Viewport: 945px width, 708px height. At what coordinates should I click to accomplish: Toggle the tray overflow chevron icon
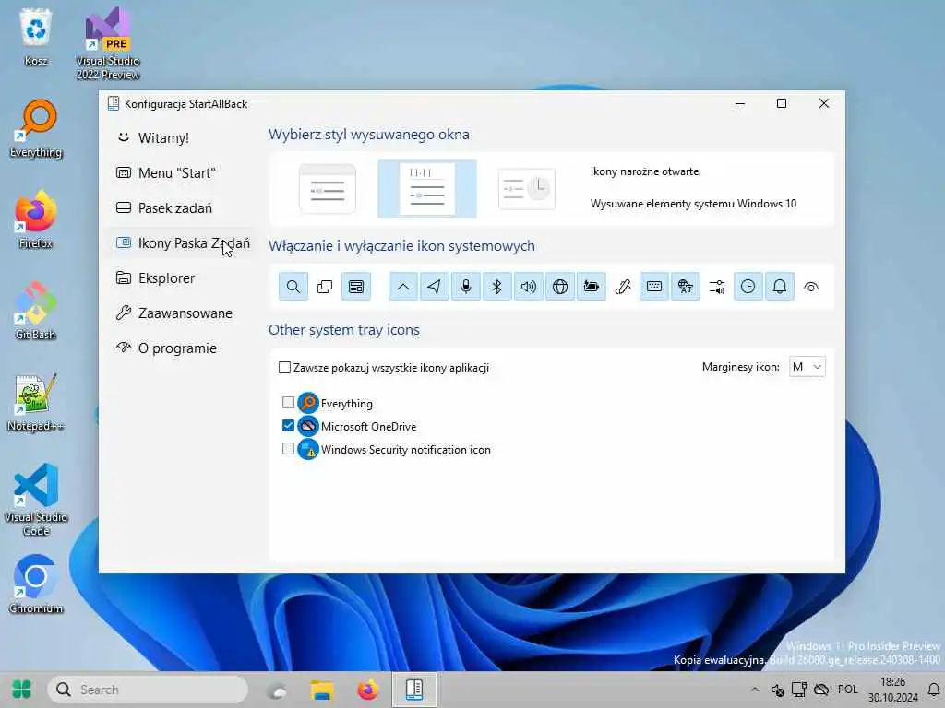(403, 287)
